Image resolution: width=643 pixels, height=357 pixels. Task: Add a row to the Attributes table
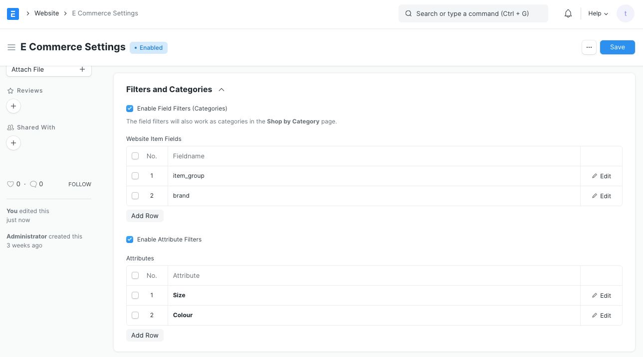point(145,335)
